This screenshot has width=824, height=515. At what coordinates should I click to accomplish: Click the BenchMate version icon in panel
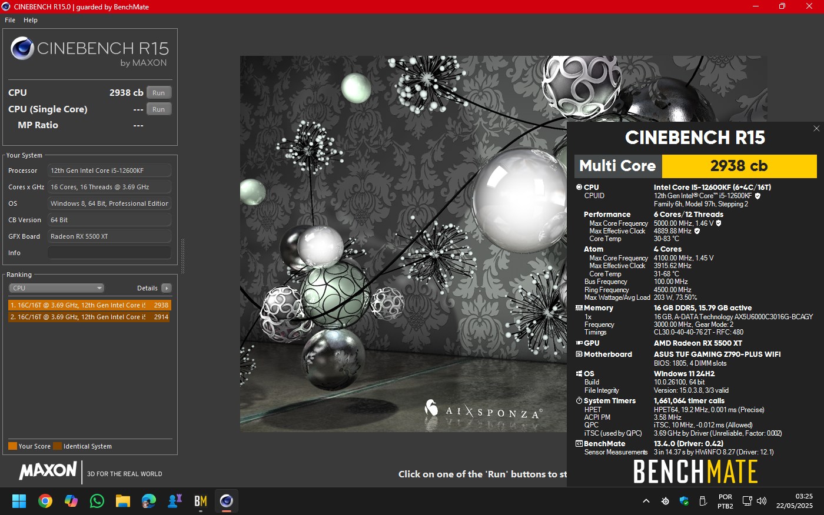[x=579, y=444]
